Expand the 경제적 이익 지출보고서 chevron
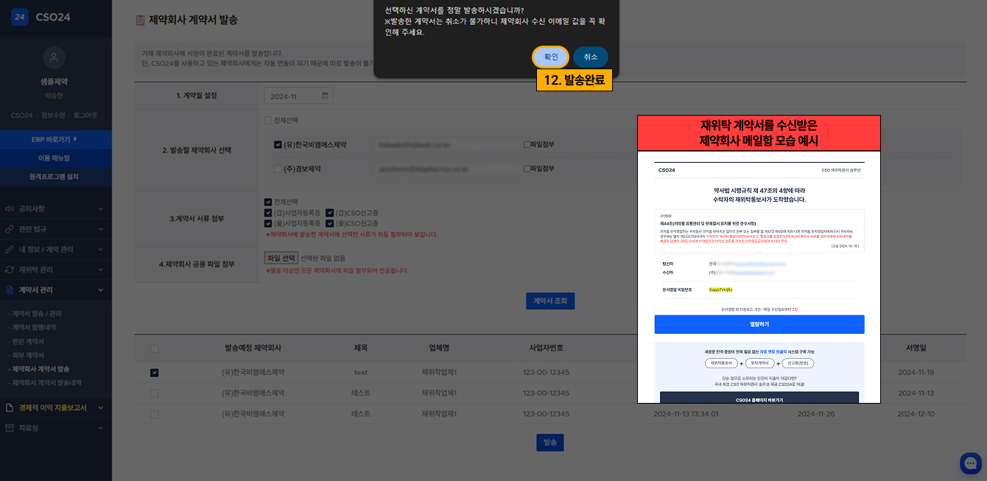 tap(100, 407)
